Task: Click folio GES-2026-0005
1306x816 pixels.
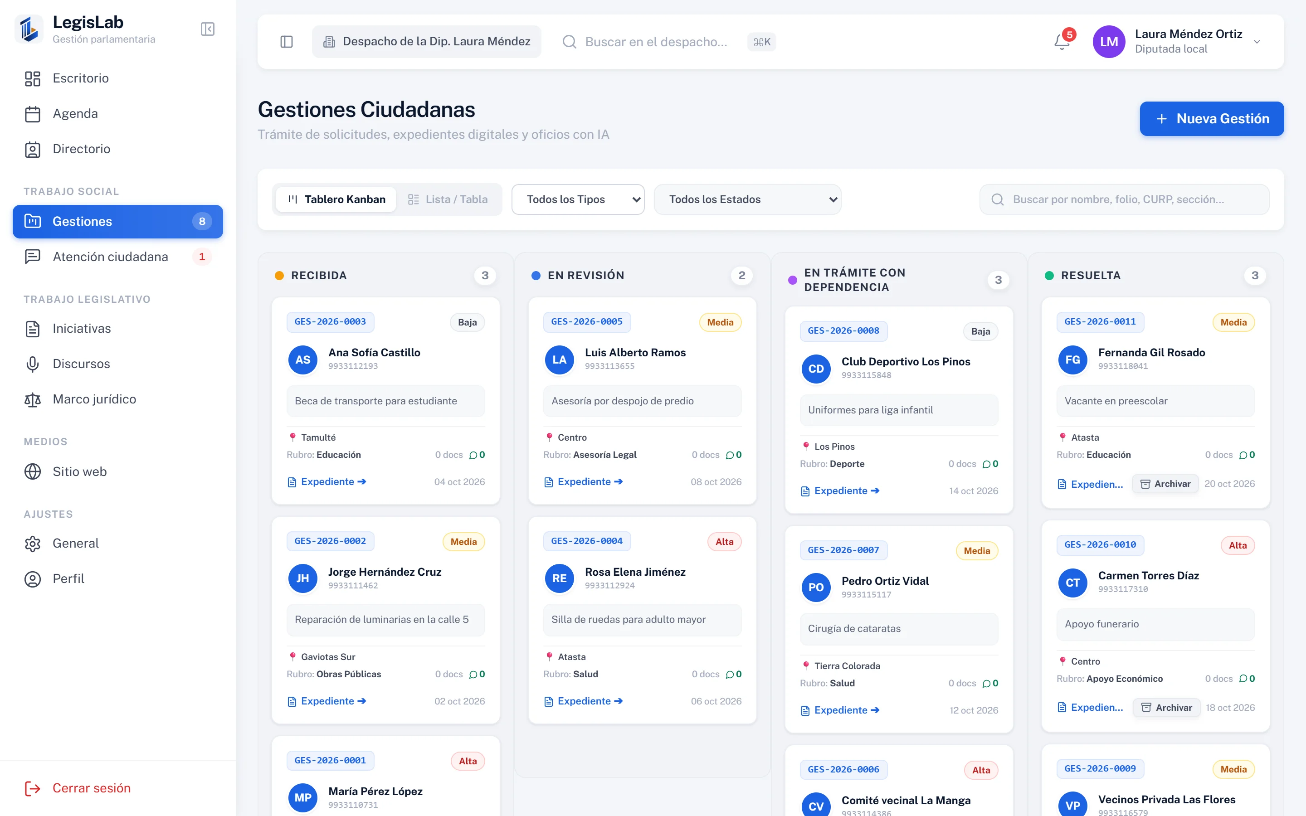Action: point(587,322)
